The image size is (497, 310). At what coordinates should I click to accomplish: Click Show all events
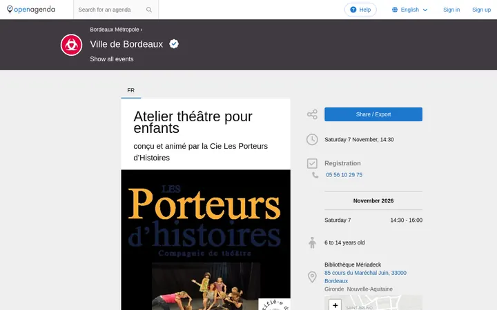point(112,59)
